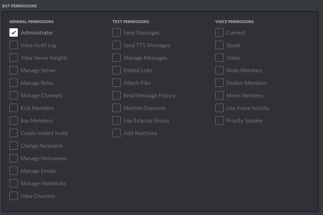Tick the View Channels checkbox

coord(14,196)
